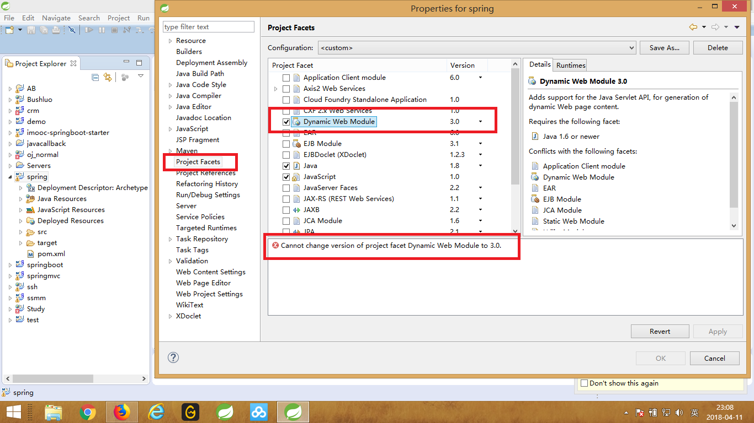Check the EJBDoclet (XDoclet) facet
The image size is (754, 423).
(286, 155)
